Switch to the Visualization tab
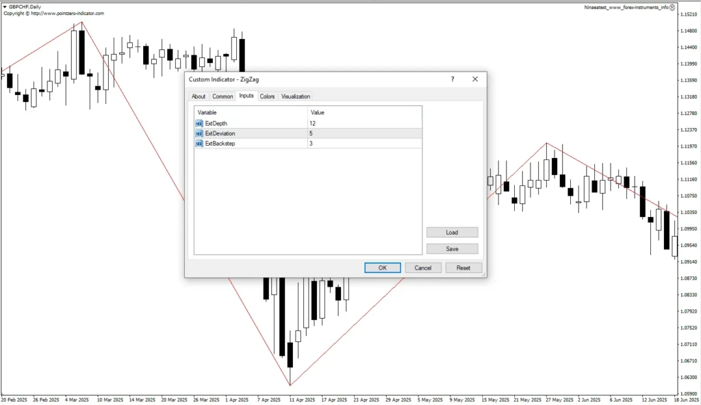Image resolution: width=701 pixels, height=405 pixels. tap(296, 96)
